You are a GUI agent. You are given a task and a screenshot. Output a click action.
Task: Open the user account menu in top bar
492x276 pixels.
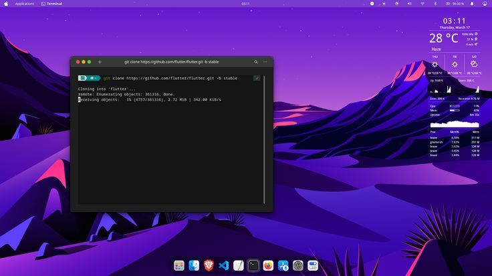pyautogui.click(x=485, y=3)
